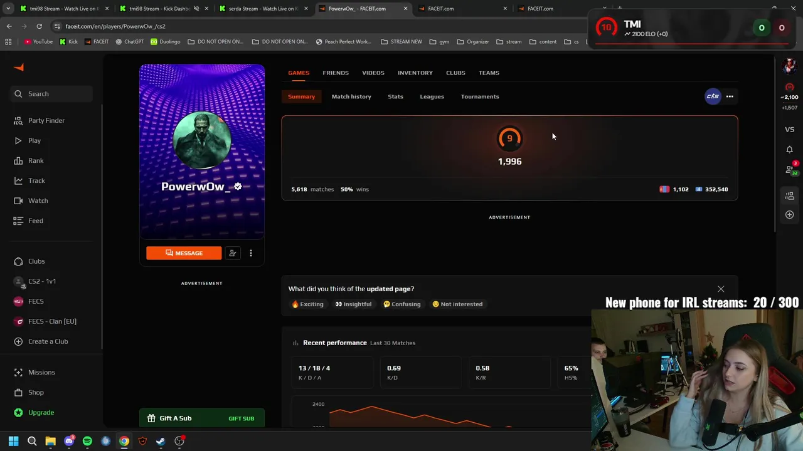Viewport: 803px width, 451px height.
Task: Switch to the VIDEOS profile tab
Action: [x=373, y=73]
